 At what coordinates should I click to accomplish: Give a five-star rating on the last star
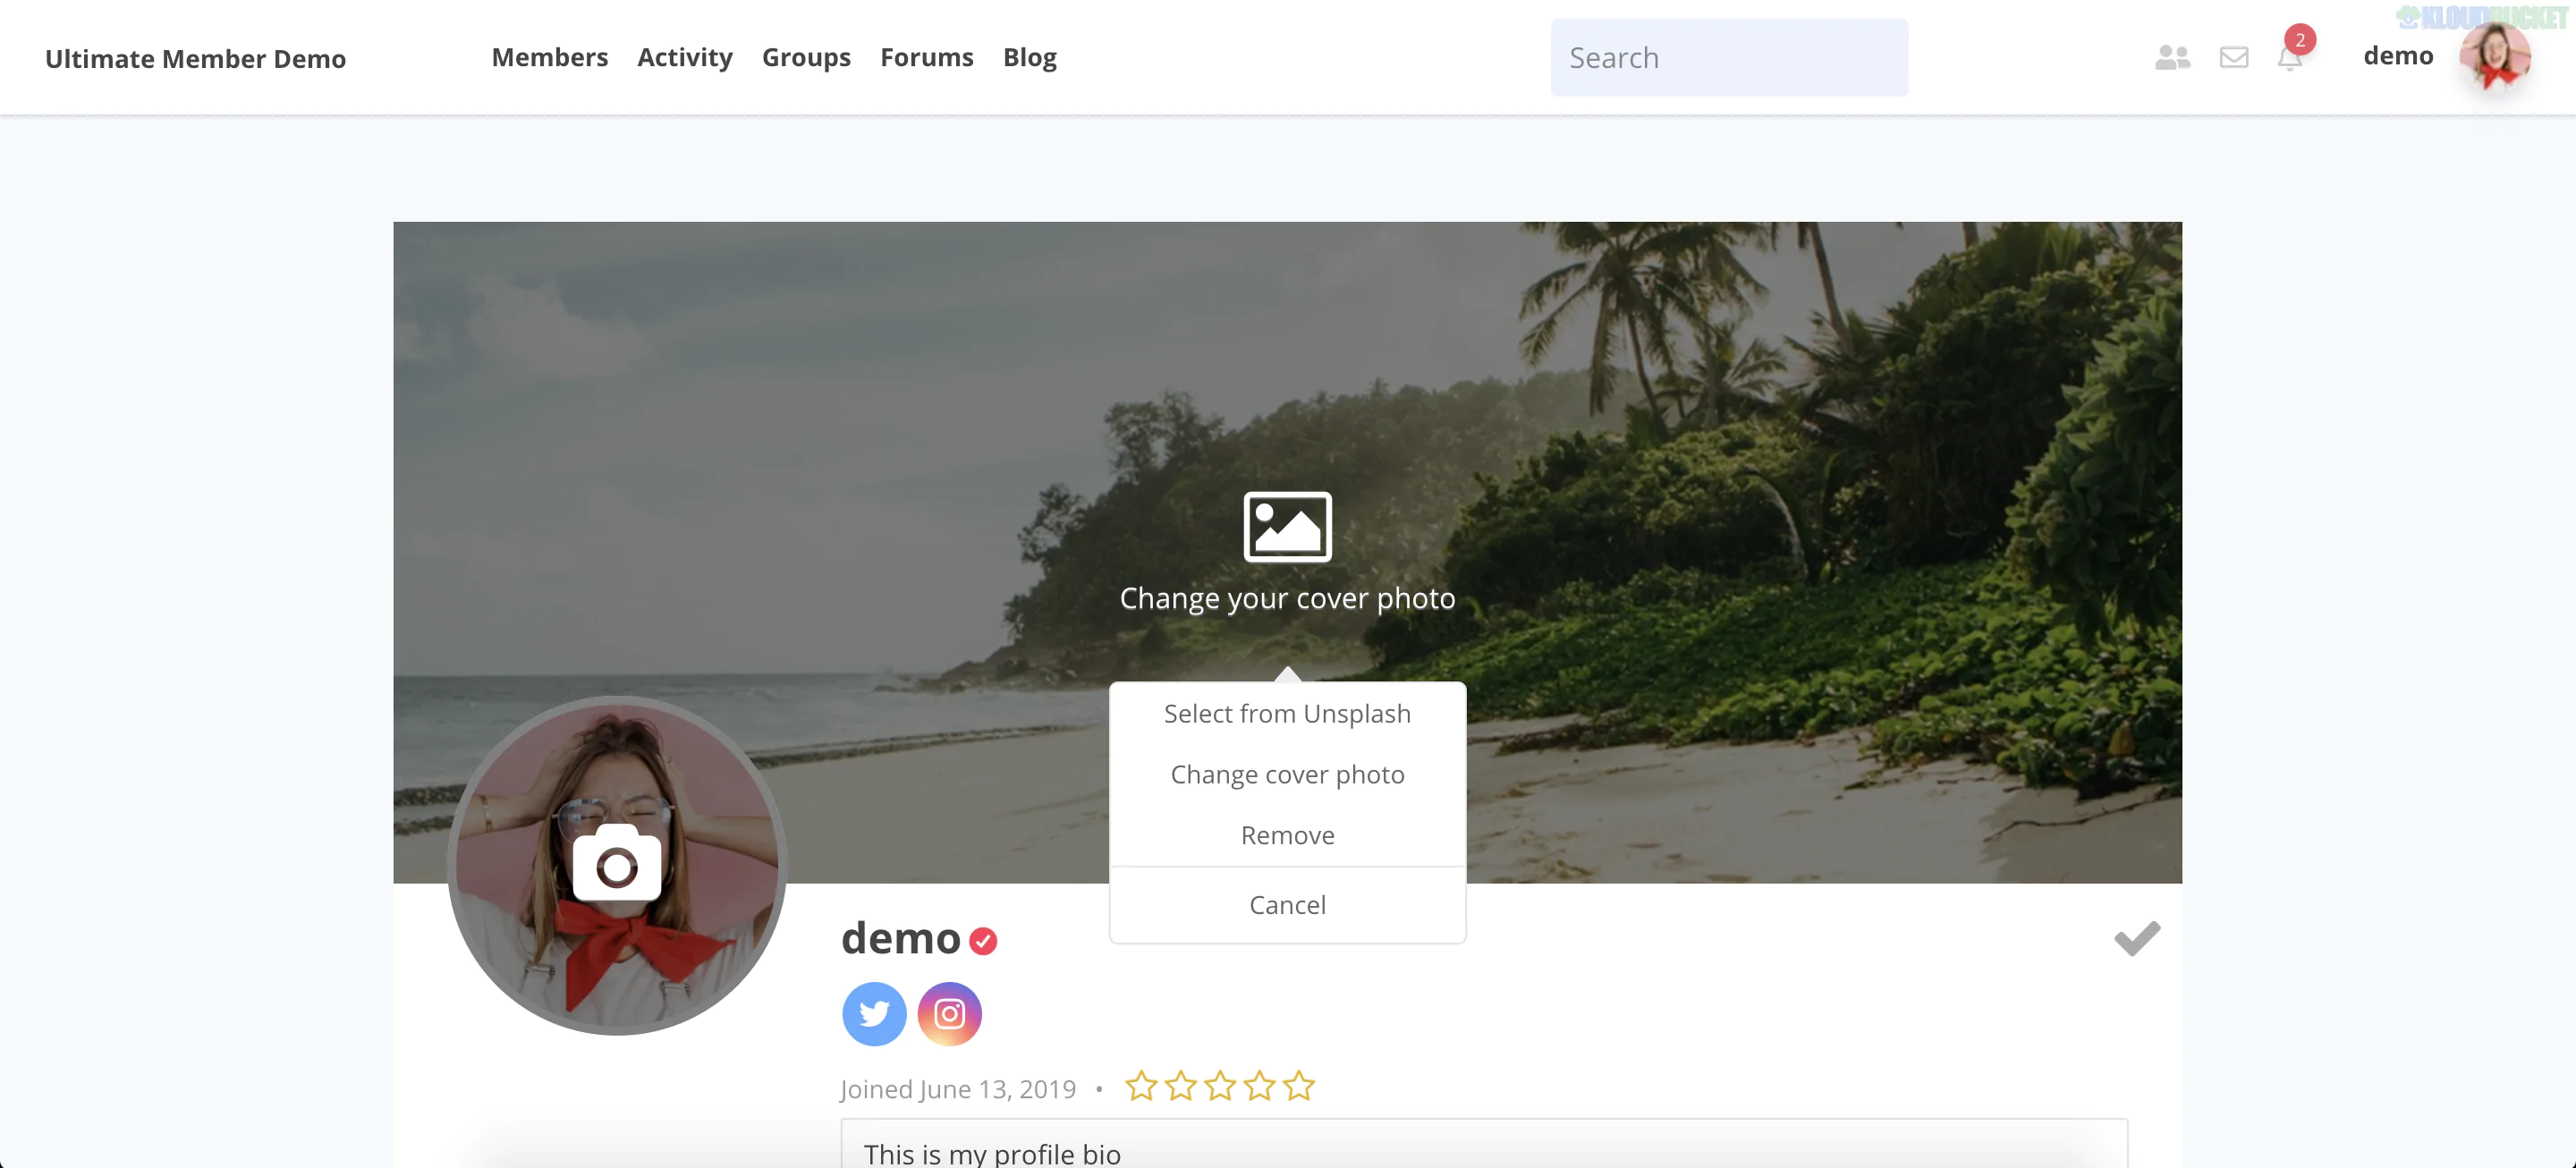click(x=1299, y=1087)
